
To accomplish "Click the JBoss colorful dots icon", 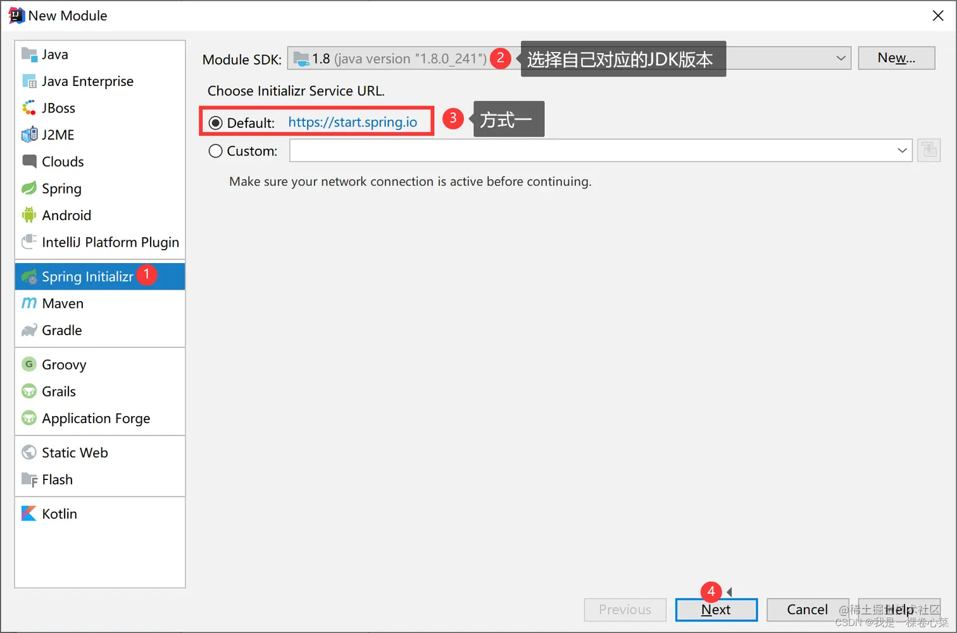I will click(x=29, y=108).
